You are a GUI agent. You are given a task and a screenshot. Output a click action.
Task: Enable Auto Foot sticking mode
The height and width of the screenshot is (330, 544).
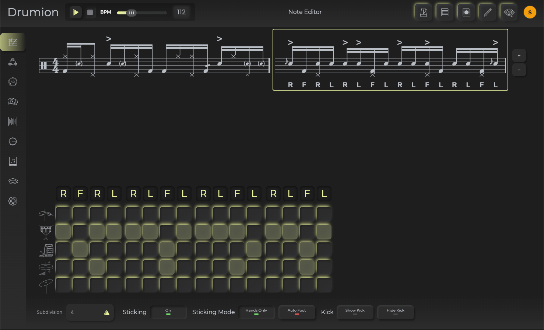pos(297,312)
